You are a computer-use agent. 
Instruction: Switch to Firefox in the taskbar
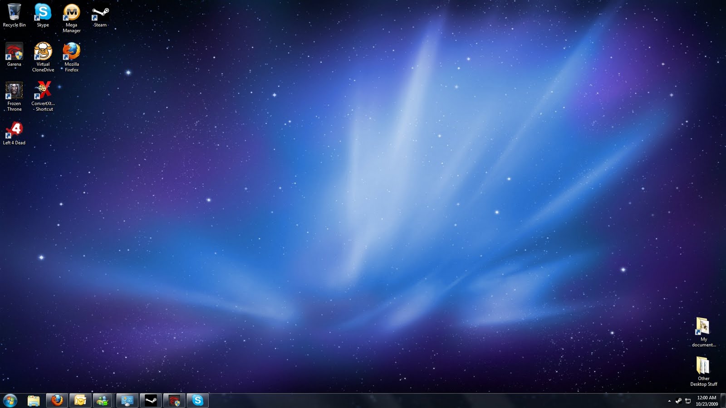click(x=57, y=400)
